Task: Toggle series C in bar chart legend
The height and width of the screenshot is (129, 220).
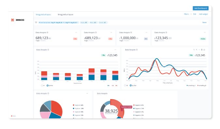Action: pos(117,85)
